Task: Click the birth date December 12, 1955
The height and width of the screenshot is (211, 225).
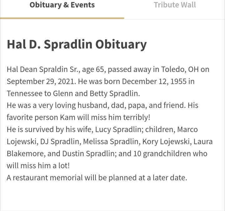Action: click(x=154, y=81)
